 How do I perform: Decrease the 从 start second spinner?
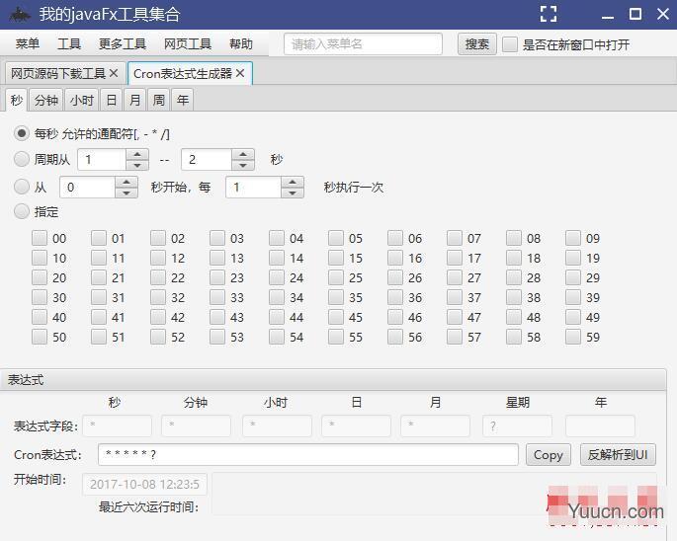coord(127,193)
